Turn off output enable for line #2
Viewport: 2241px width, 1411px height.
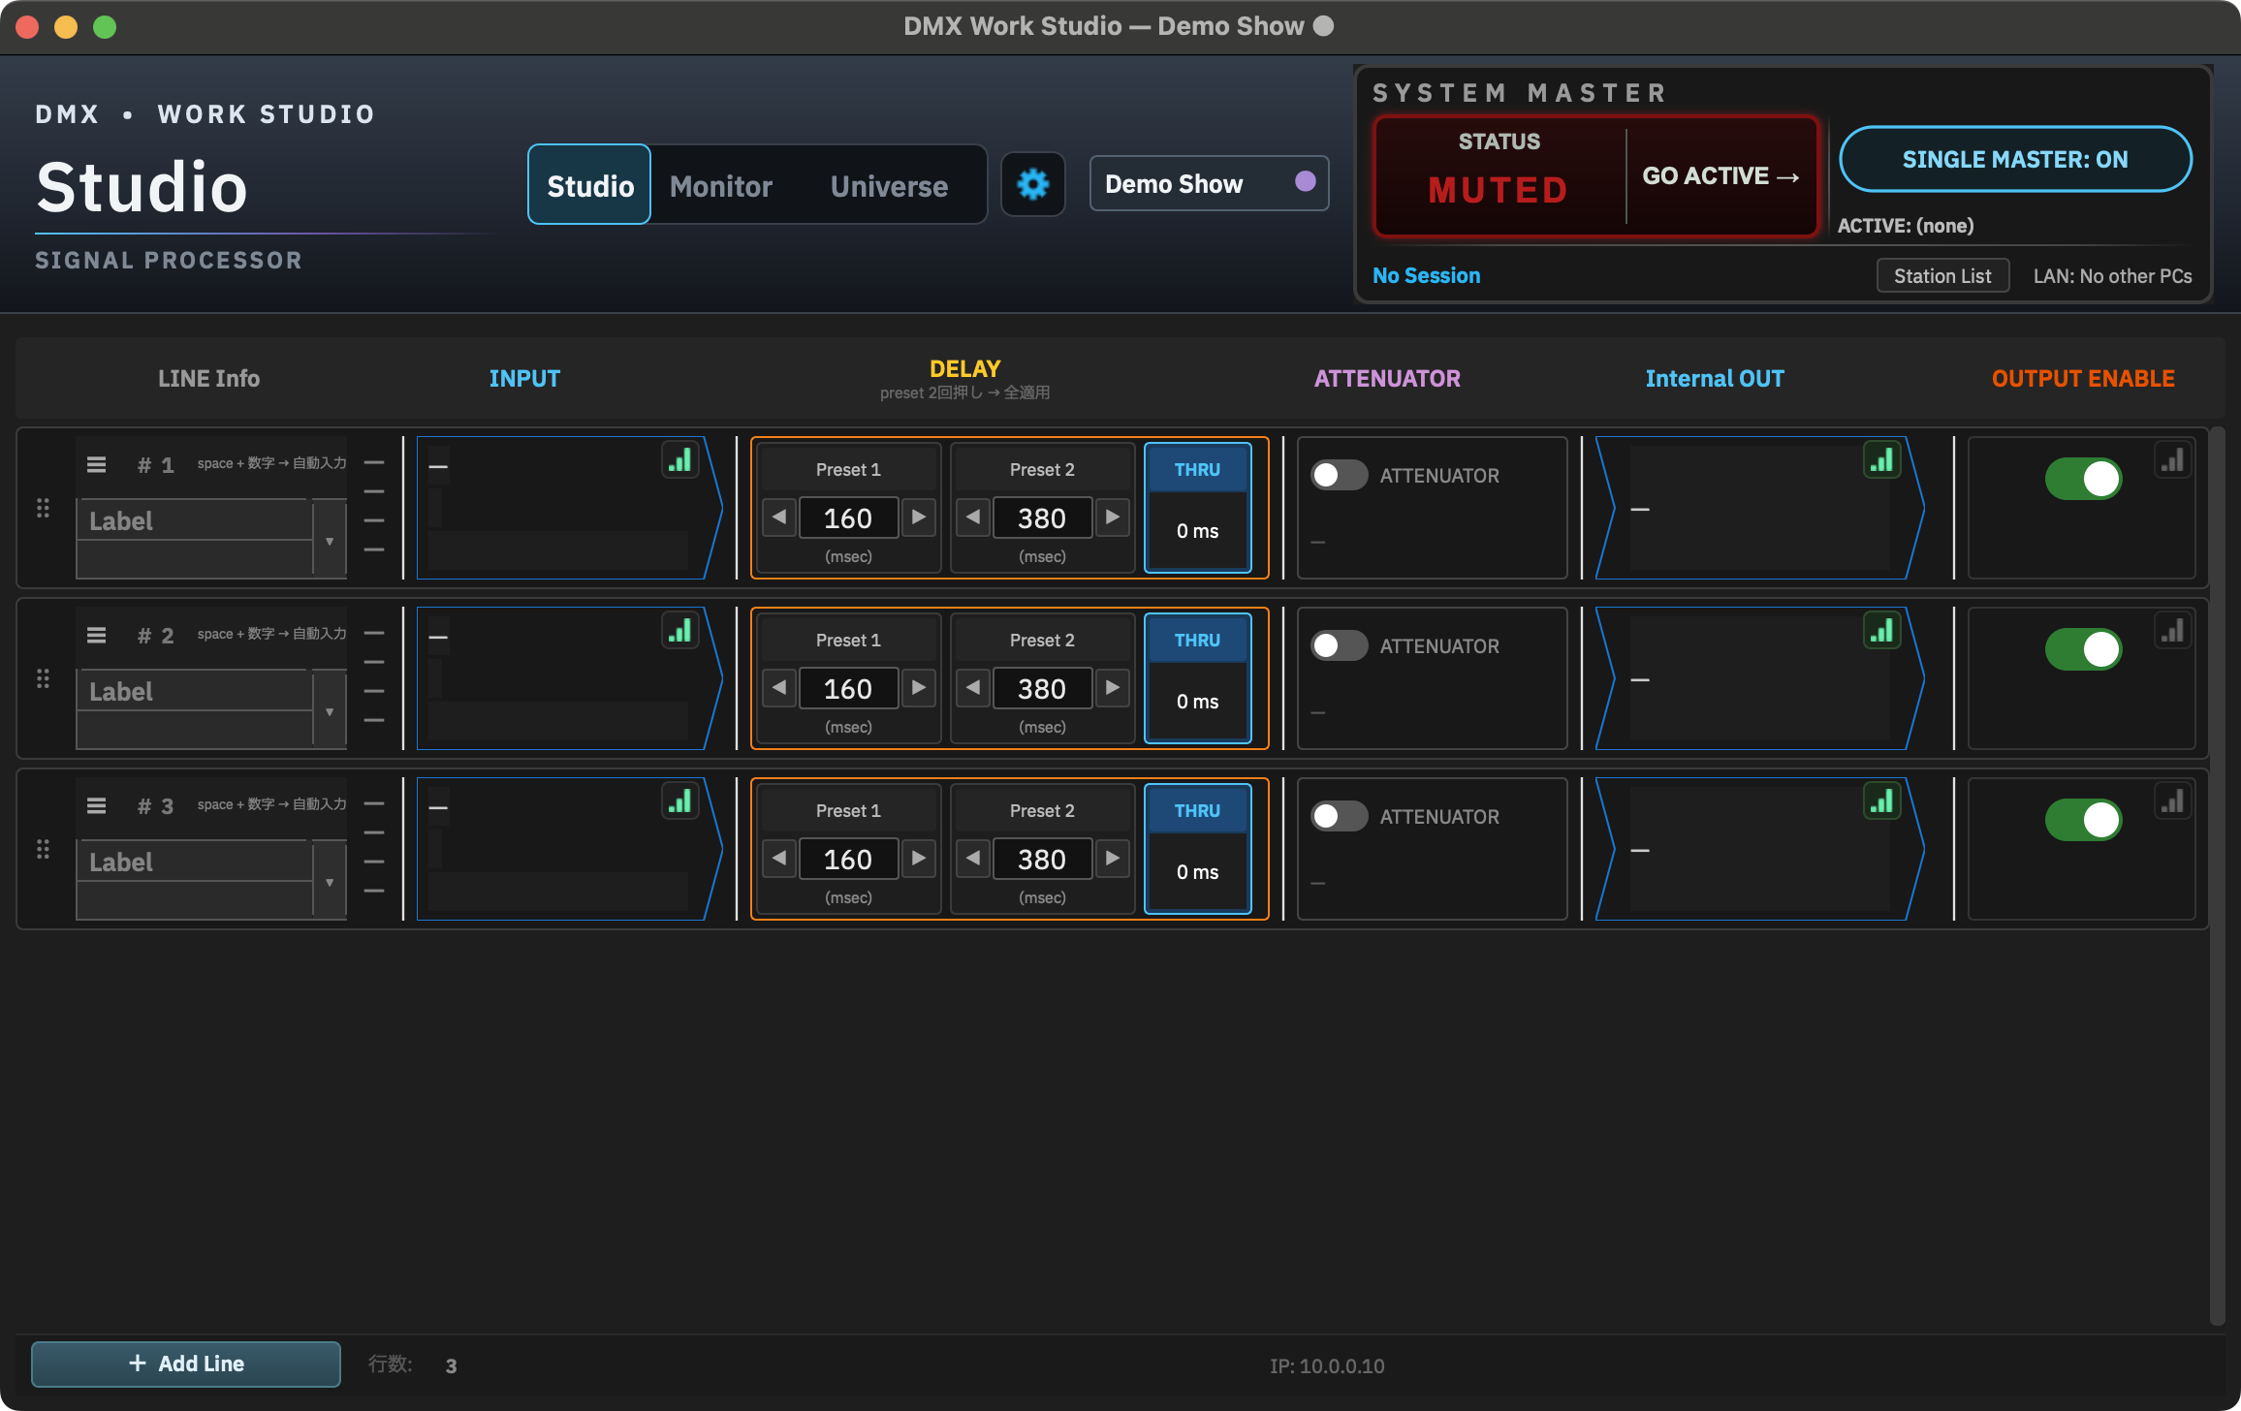(2083, 649)
